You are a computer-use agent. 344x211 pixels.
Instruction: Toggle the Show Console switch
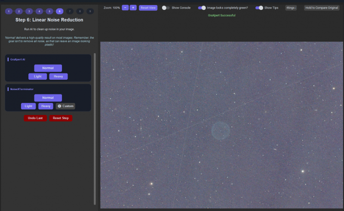coord(166,8)
